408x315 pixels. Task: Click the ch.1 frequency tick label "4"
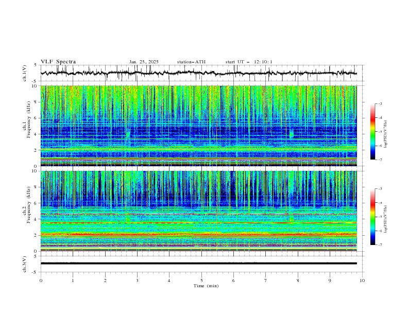pyautogui.click(x=37, y=134)
